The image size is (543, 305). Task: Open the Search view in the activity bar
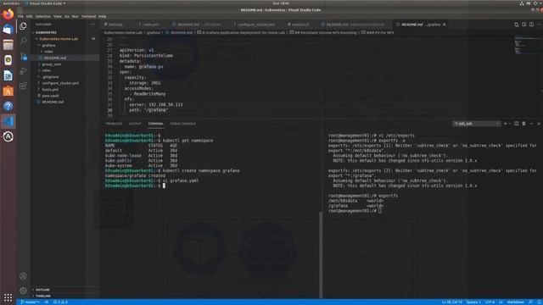tap(23, 41)
